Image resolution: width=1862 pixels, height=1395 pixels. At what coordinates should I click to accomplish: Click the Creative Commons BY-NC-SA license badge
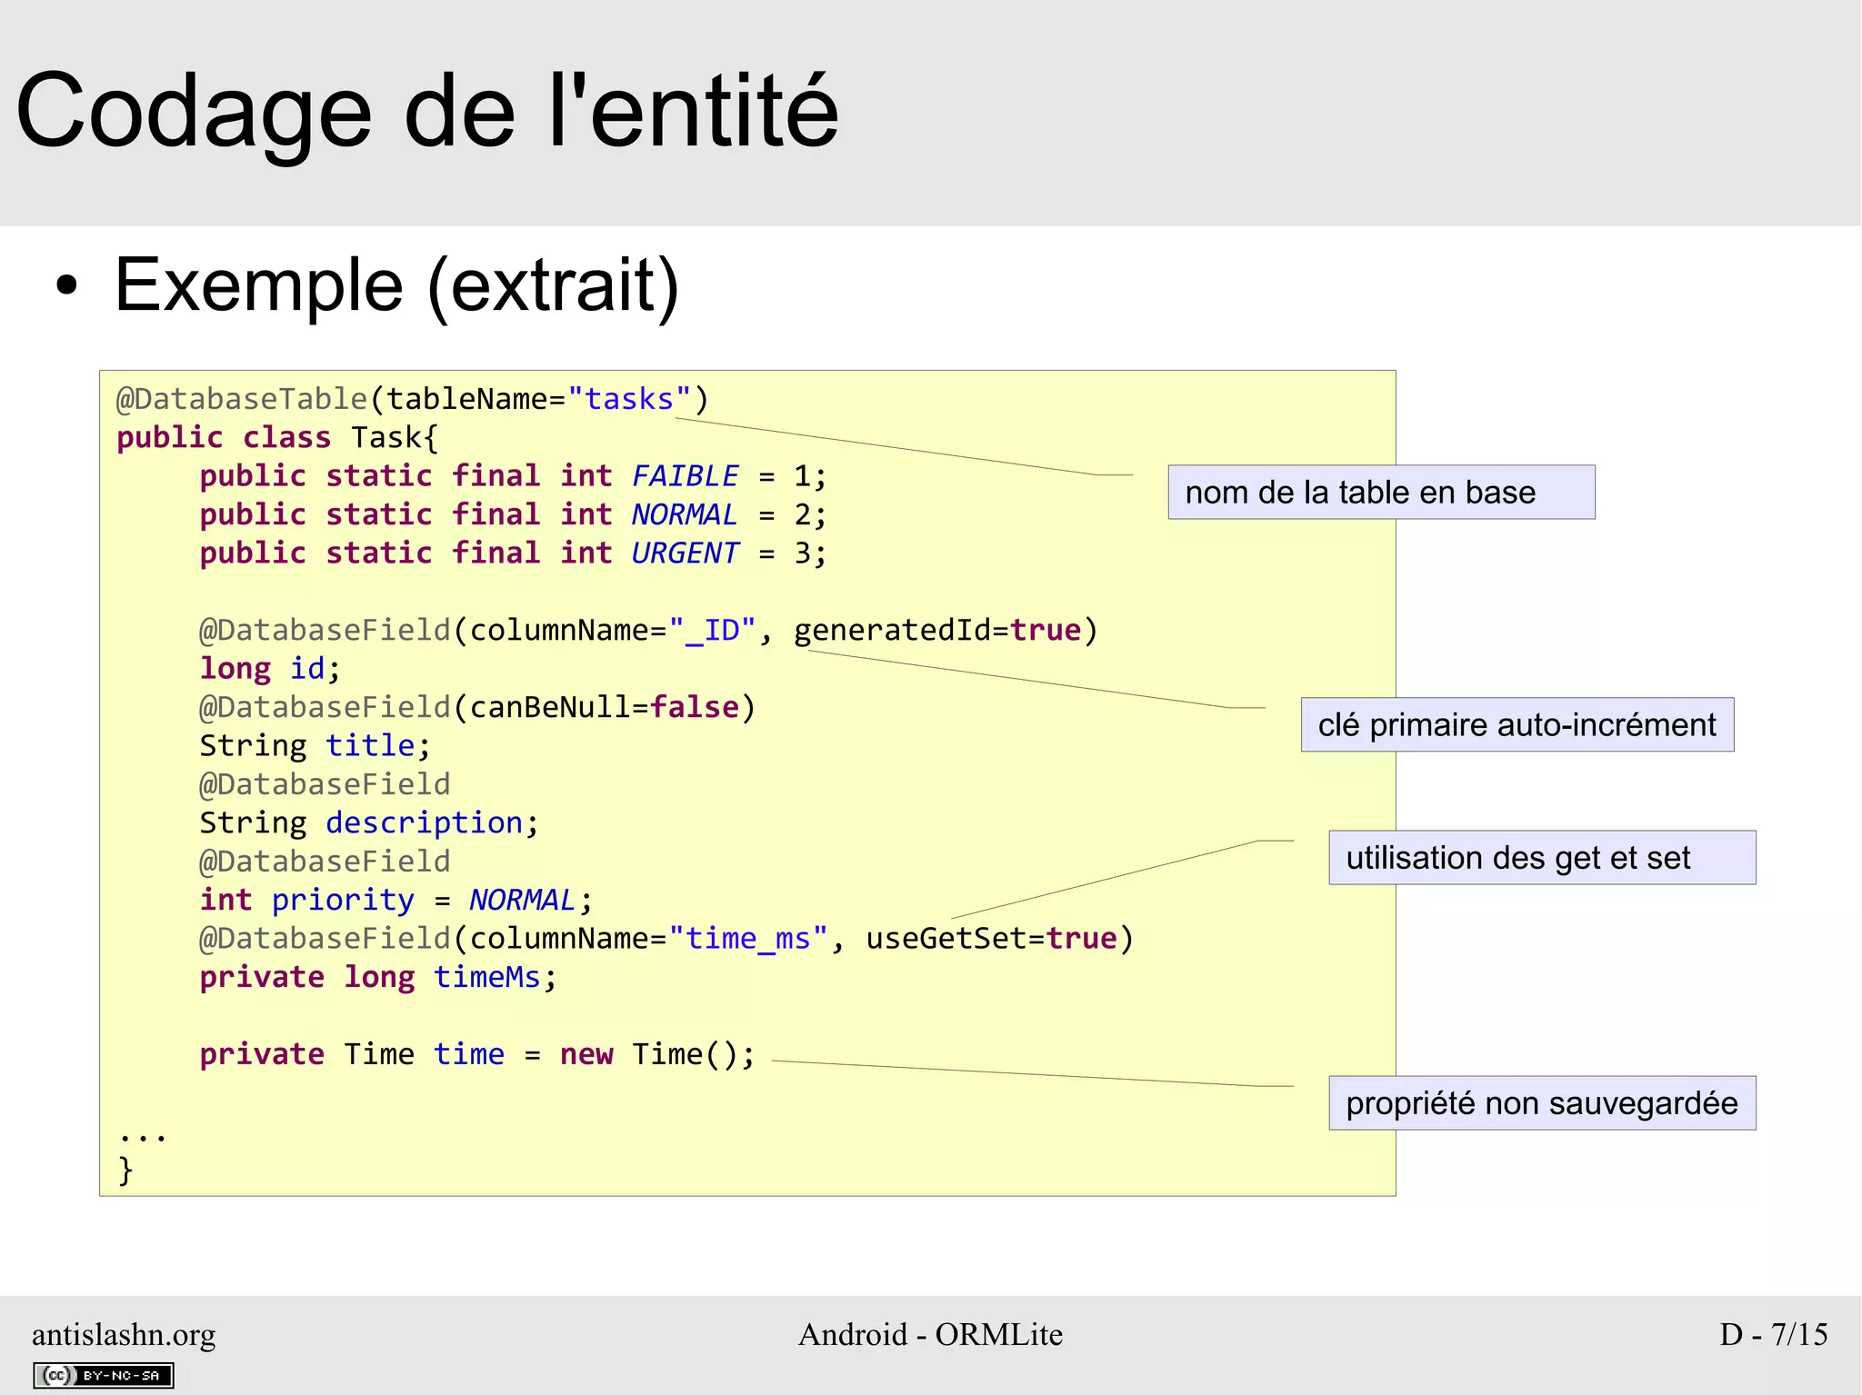click(104, 1375)
